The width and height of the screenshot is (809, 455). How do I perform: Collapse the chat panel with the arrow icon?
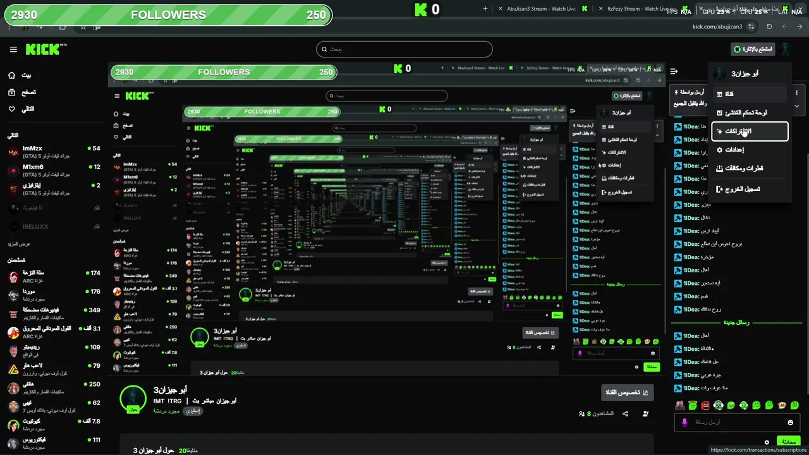point(674,71)
